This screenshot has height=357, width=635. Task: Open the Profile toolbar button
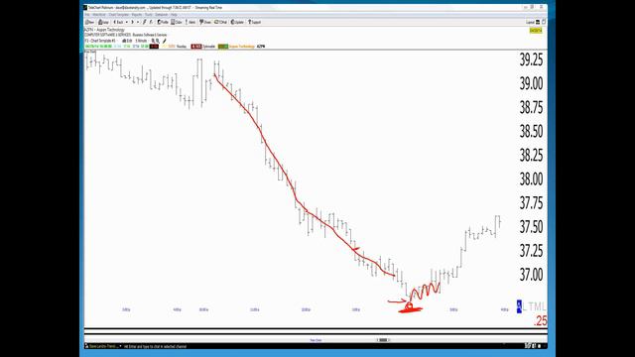coord(163,22)
